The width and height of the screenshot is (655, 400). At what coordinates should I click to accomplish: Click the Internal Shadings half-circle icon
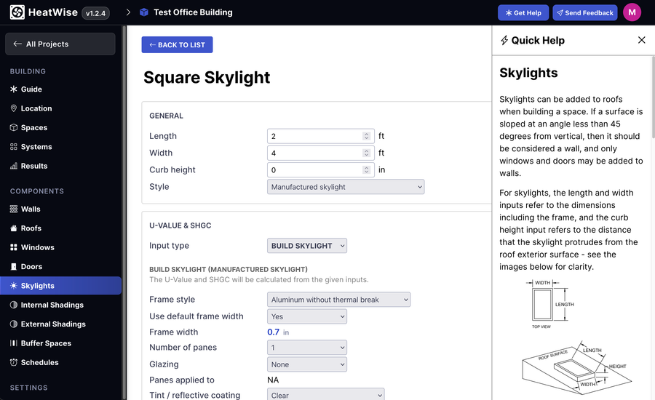coord(14,305)
